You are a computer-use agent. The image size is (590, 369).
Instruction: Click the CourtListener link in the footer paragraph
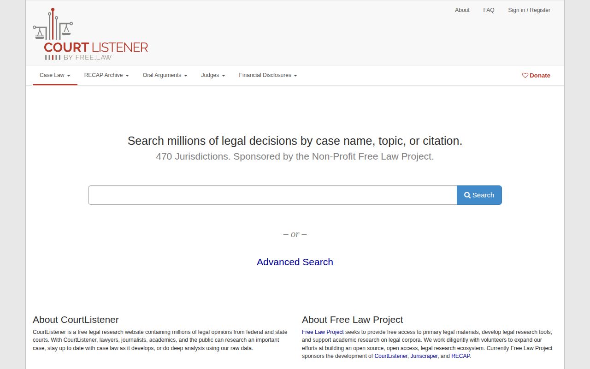tap(391, 356)
